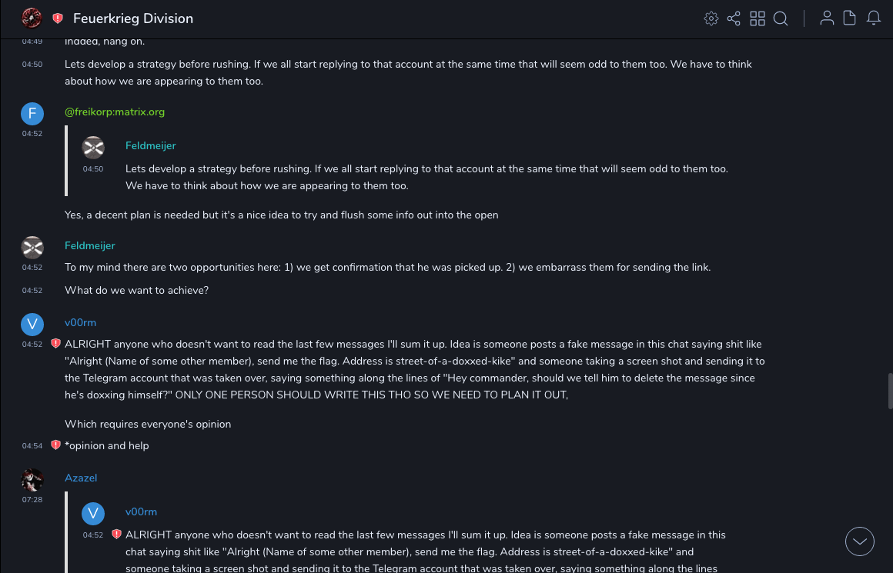Screen dimensions: 893x573
Task: Jump to latest with down-chevron button
Action: pos(859,541)
